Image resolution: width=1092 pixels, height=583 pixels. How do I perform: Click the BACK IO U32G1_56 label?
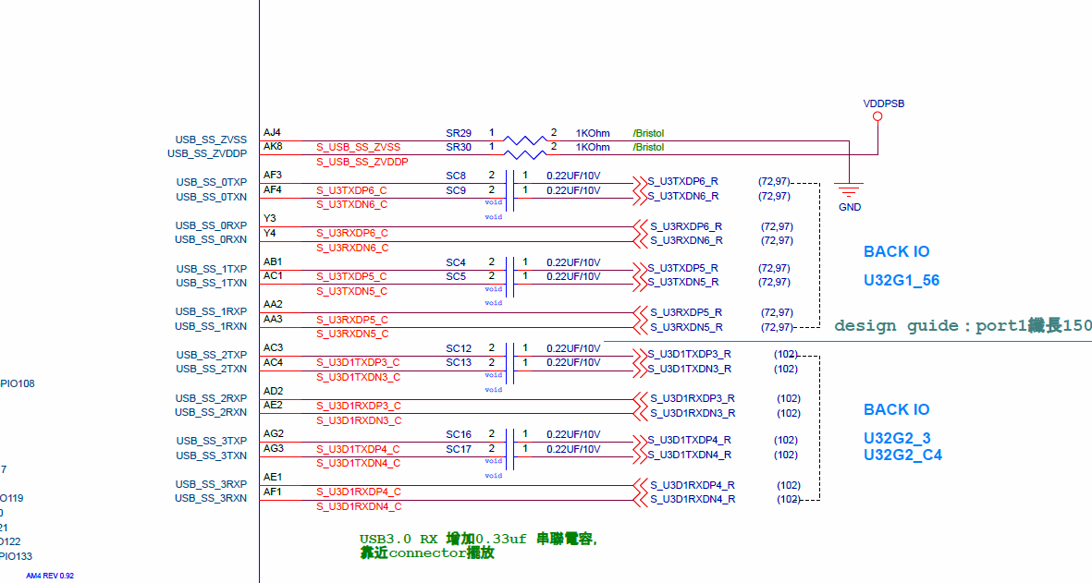pos(902,266)
